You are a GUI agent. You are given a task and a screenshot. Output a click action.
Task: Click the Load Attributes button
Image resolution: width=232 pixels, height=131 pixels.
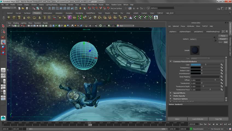tap(198, 119)
